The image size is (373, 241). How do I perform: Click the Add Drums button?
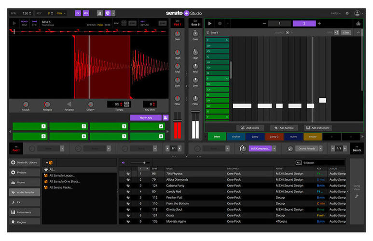250,128
